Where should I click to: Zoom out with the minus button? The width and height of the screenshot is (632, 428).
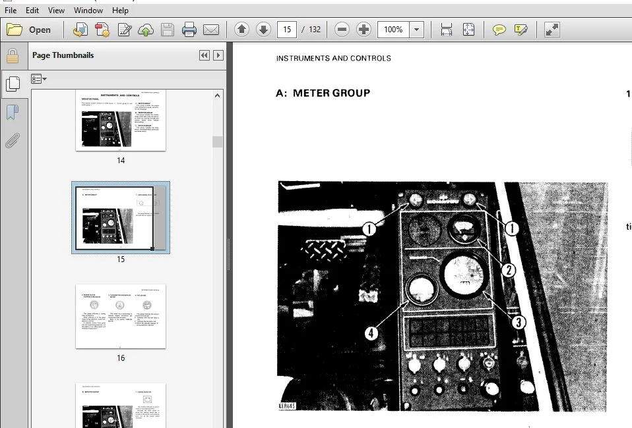(x=342, y=30)
